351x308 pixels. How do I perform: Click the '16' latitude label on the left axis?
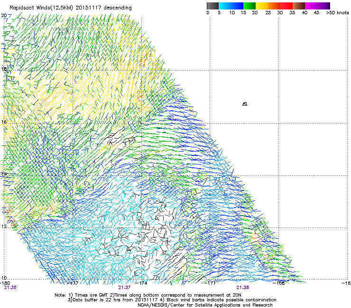(4, 122)
